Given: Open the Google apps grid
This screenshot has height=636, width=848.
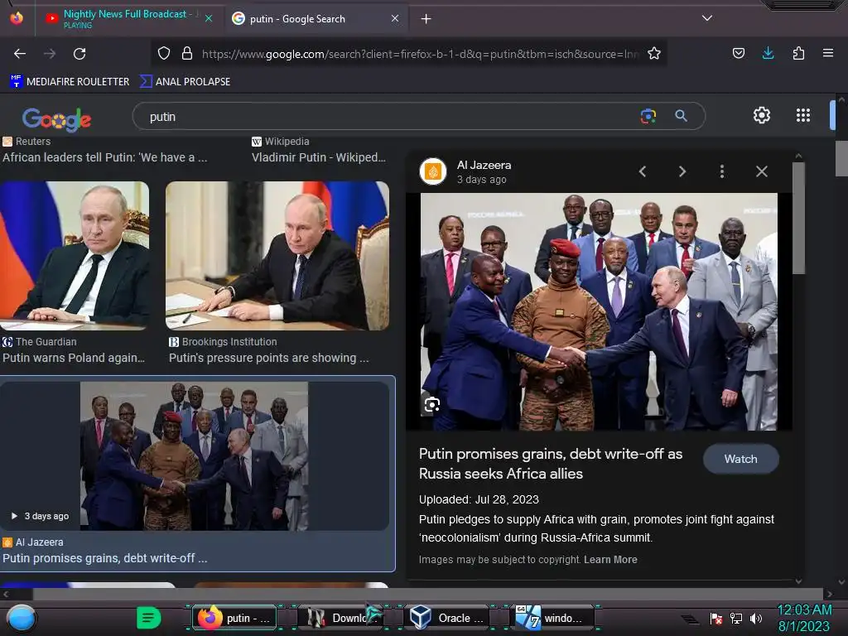Looking at the screenshot, I should tap(803, 115).
